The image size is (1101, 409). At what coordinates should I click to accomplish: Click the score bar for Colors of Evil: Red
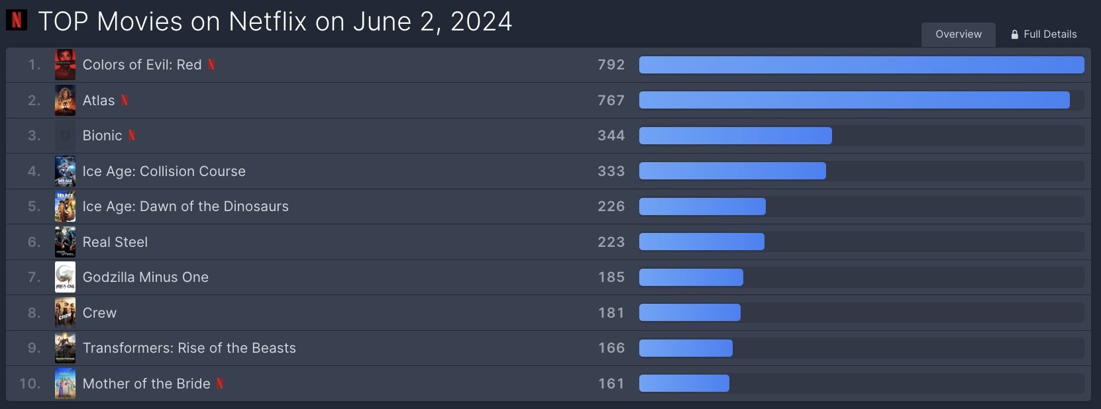861,65
